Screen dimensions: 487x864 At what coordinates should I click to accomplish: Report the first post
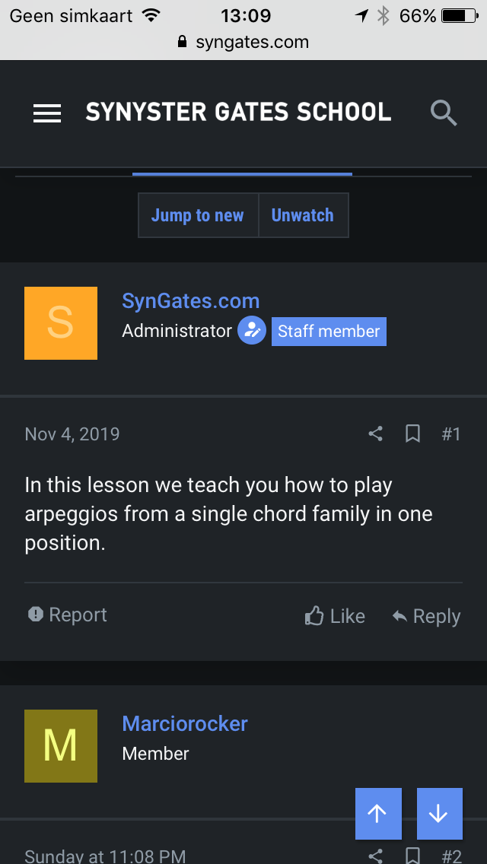pyautogui.click(x=68, y=615)
